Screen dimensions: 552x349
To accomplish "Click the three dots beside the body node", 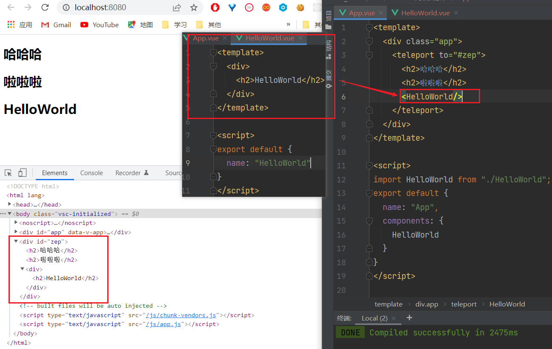I will pos(3,214).
